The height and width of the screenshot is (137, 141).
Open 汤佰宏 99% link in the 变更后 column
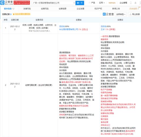(106, 26)
